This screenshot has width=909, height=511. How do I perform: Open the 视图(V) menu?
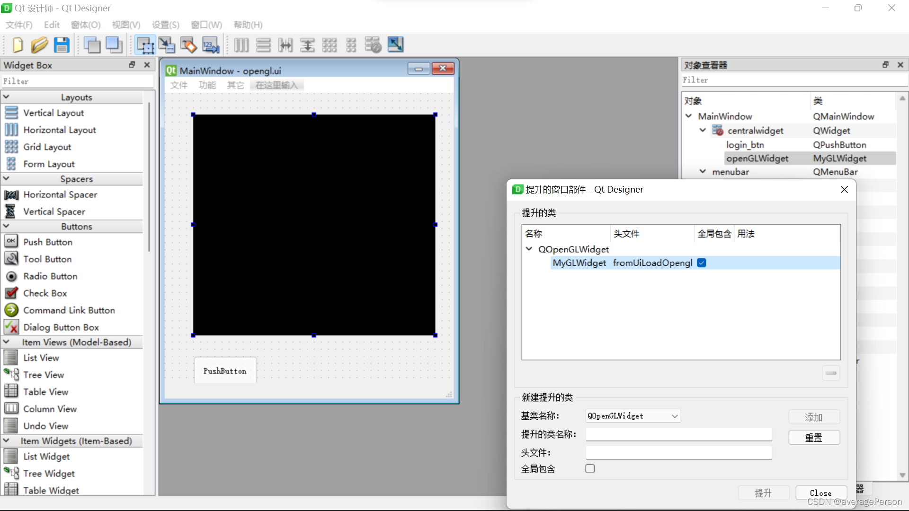coord(126,25)
